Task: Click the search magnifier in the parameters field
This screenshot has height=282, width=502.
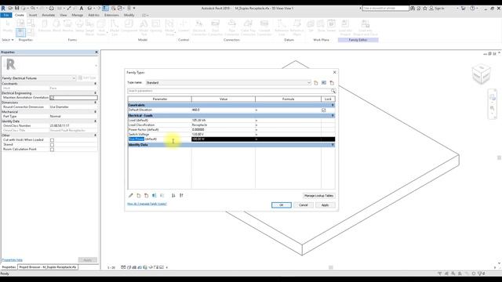Action: click(x=333, y=91)
